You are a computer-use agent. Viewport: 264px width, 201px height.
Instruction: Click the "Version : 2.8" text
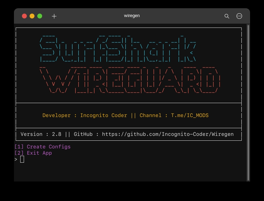point(41,134)
